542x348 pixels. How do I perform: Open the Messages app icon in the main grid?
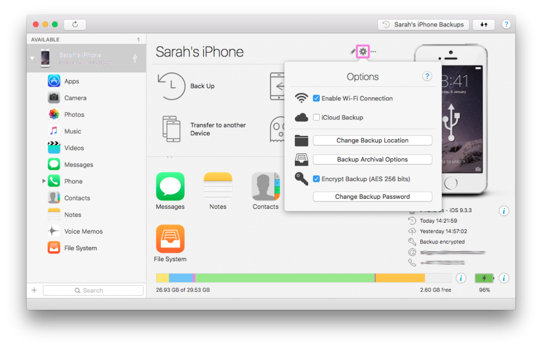[170, 186]
